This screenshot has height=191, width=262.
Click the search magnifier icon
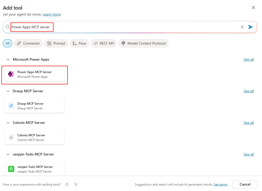pos(7,27)
